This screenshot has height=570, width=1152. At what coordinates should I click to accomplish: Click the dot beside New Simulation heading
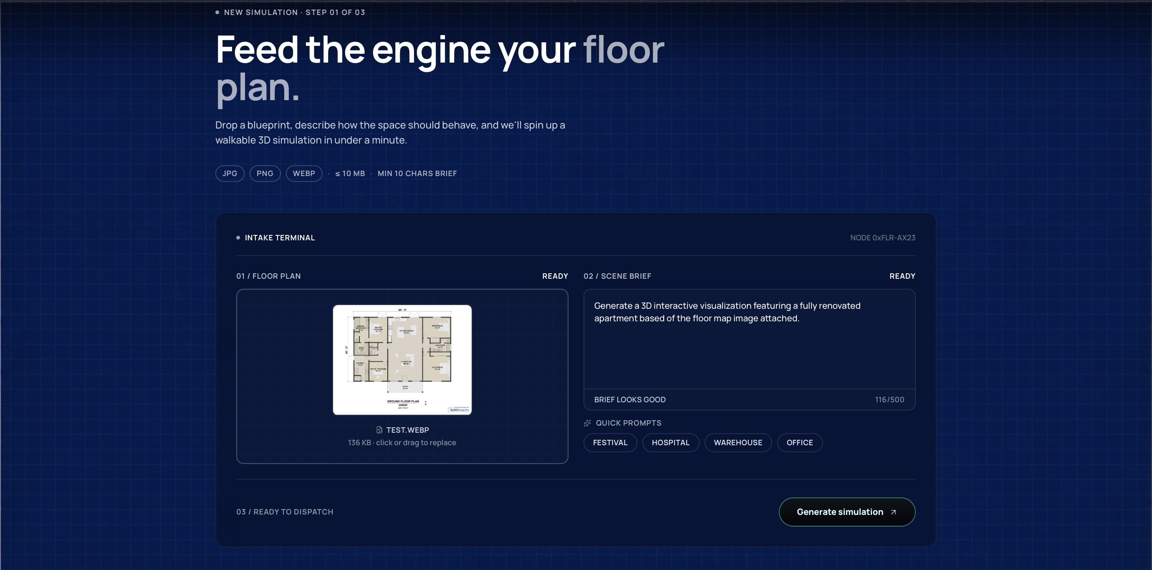pyautogui.click(x=217, y=13)
